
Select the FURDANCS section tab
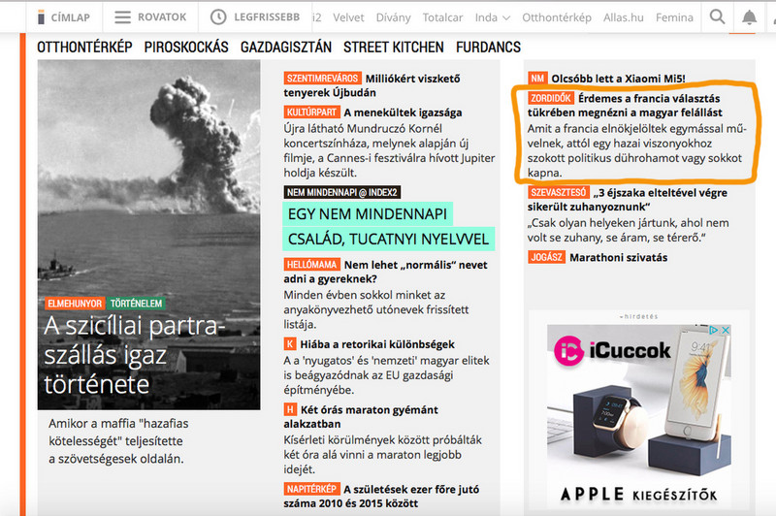488,47
